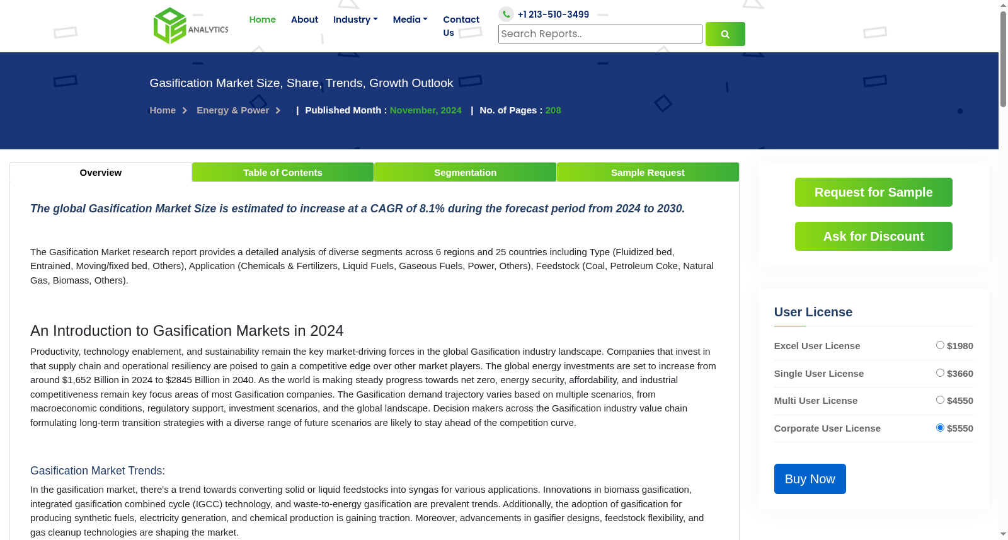Image resolution: width=1008 pixels, height=540 pixels.
Task: Click scrollbar up arrow
Action: pos(1003,5)
